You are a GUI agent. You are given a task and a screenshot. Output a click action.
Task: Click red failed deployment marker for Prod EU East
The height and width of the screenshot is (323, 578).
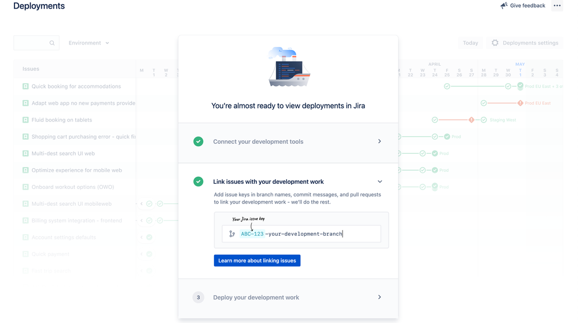pos(520,103)
